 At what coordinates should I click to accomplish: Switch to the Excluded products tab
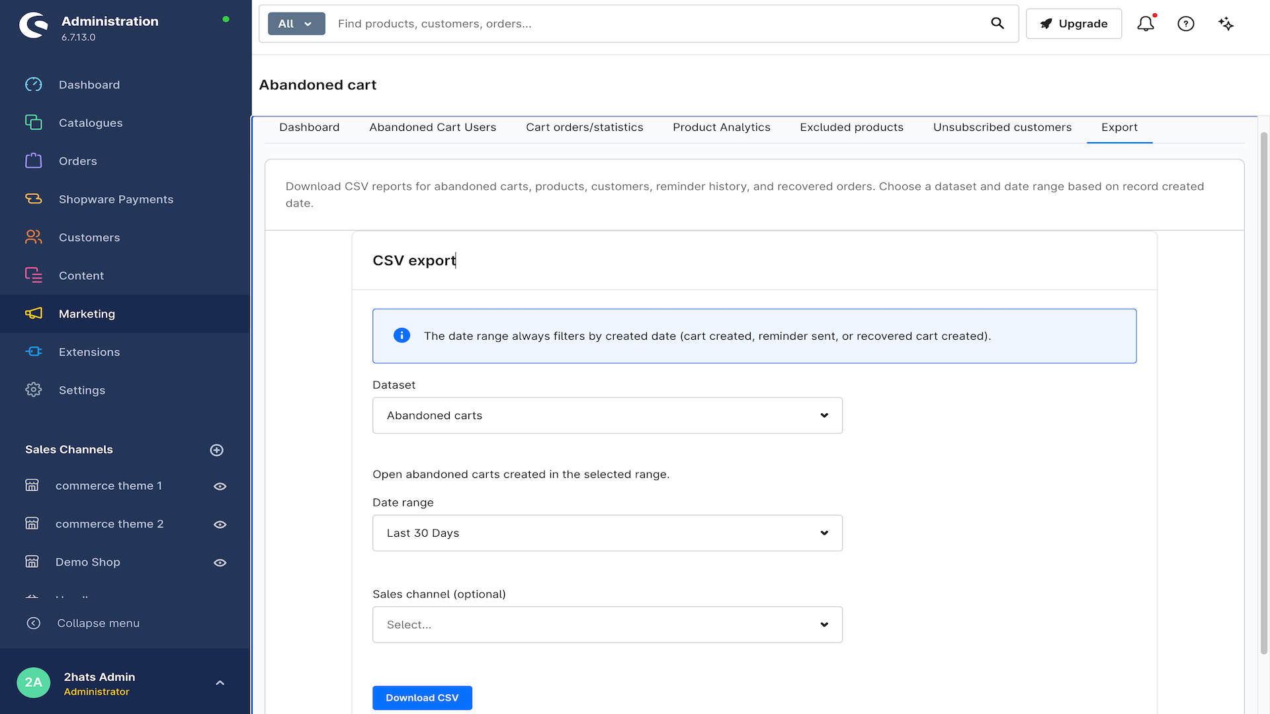coord(851,128)
